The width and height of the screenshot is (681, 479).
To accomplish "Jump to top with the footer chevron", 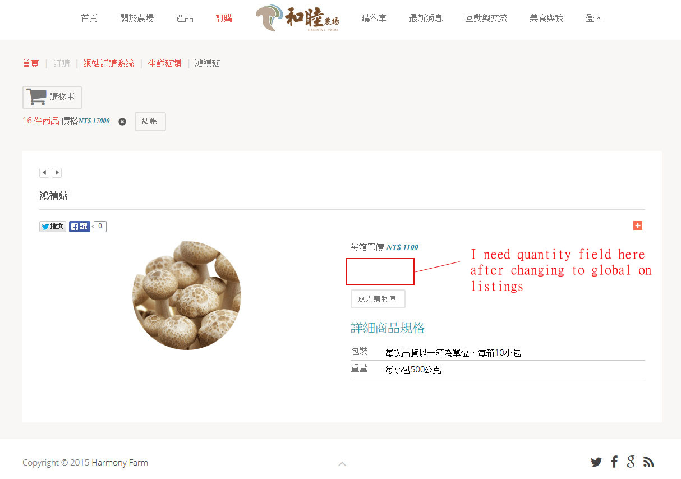I will click(x=342, y=464).
